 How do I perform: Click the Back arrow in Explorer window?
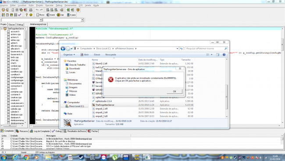pos(63,49)
